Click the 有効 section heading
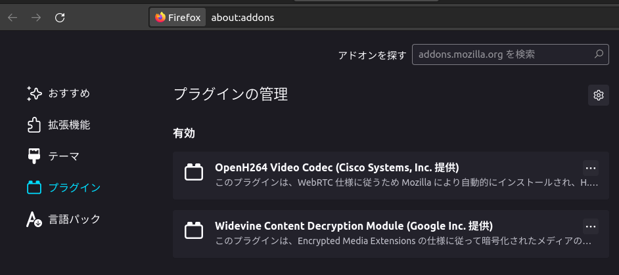Screen dimensions: 619x275 point(184,133)
